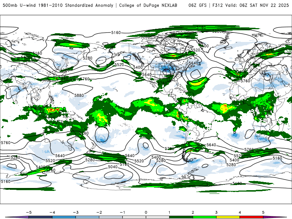This screenshot has height=219, width=292.
Task: Click the colorbar tick label '-4'
Action: (52, 212)
